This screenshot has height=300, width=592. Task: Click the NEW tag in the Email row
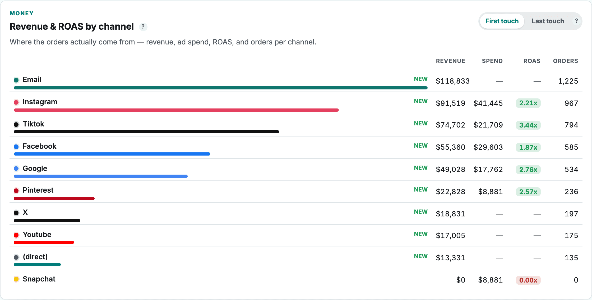[x=421, y=79]
